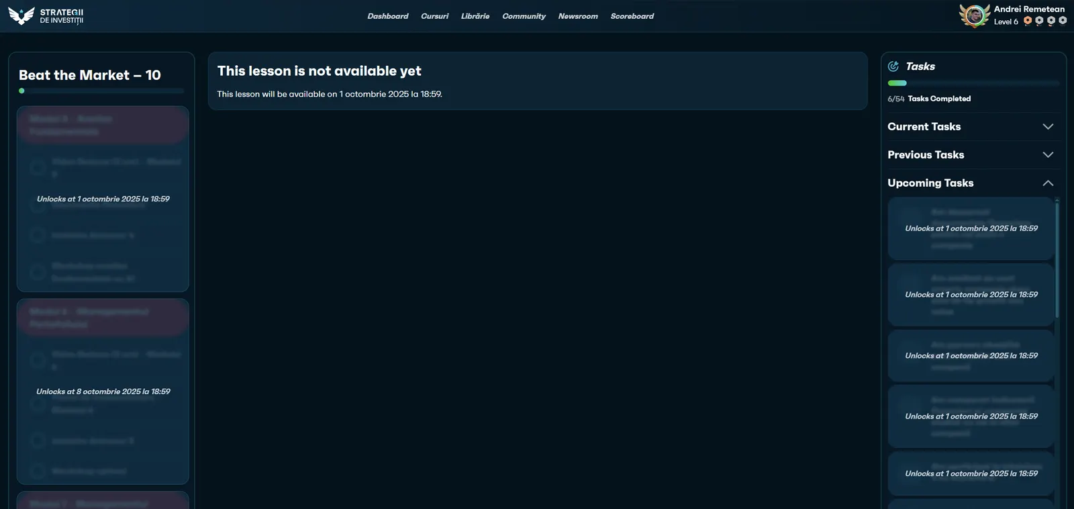Click the third hexagon badge in the header

pyautogui.click(x=1051, y=21)
